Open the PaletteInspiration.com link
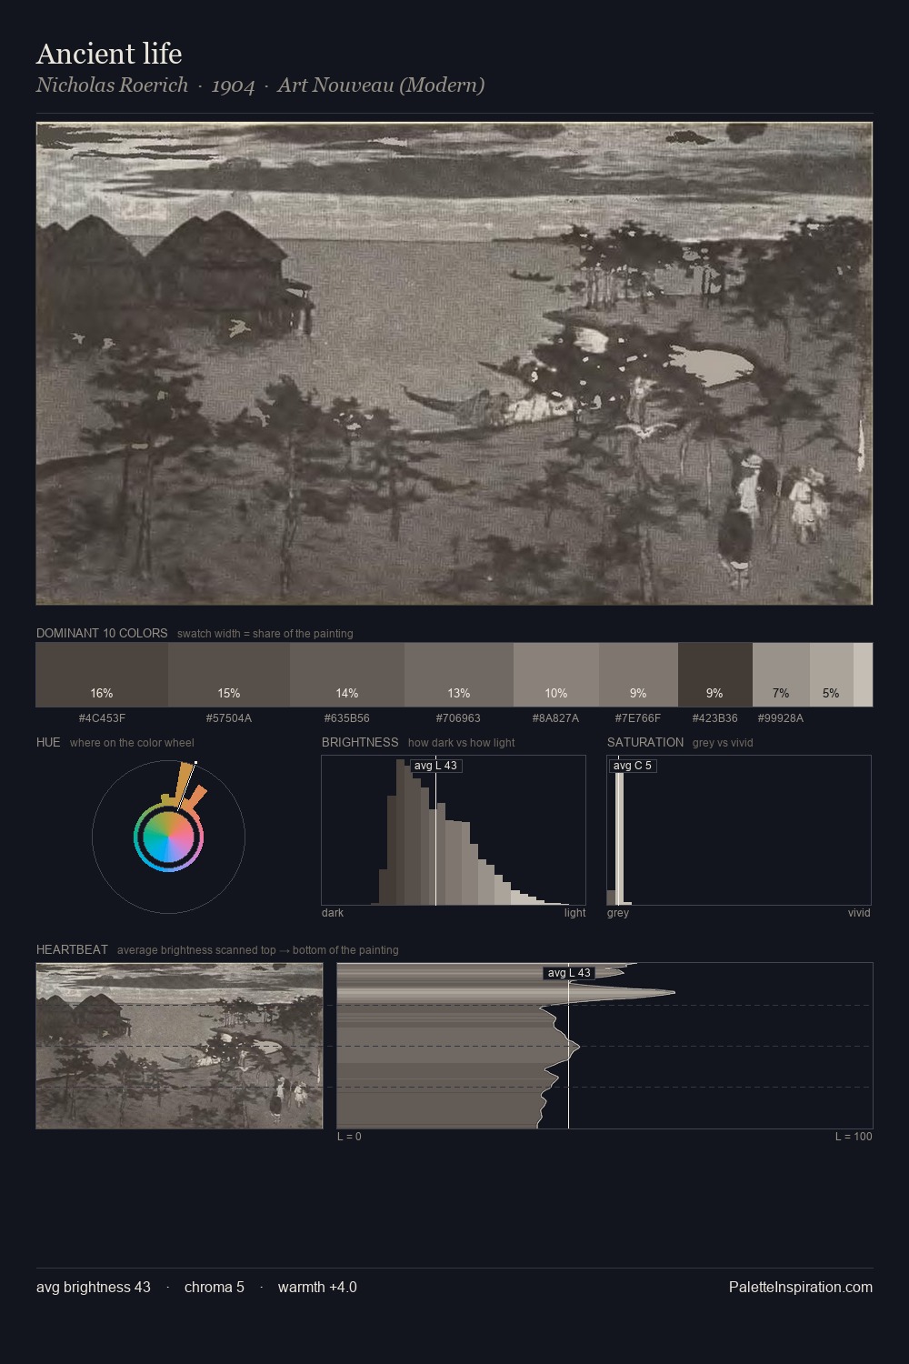Screen dimensions: 909x1364 pyautogui.click(x=801, y=1287)
